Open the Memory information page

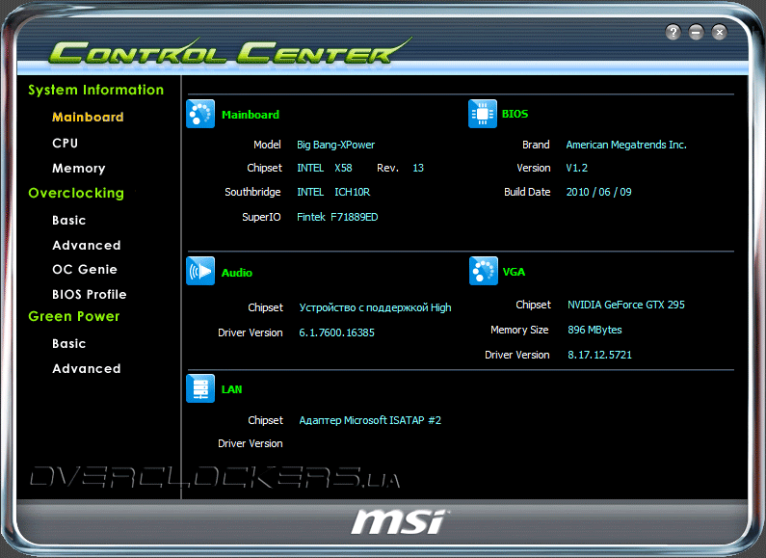point(79,168)
